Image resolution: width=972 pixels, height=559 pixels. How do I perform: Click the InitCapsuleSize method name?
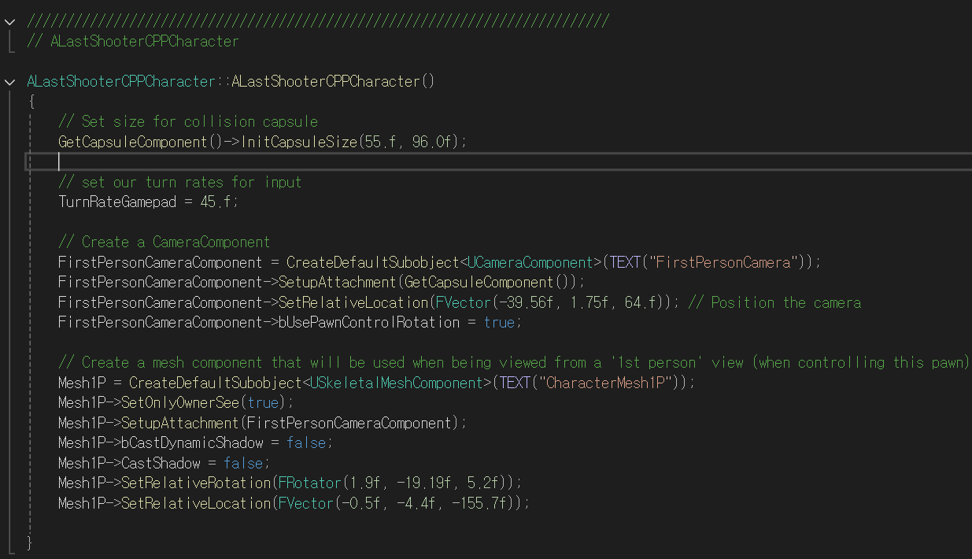click(x=299, y=142)
